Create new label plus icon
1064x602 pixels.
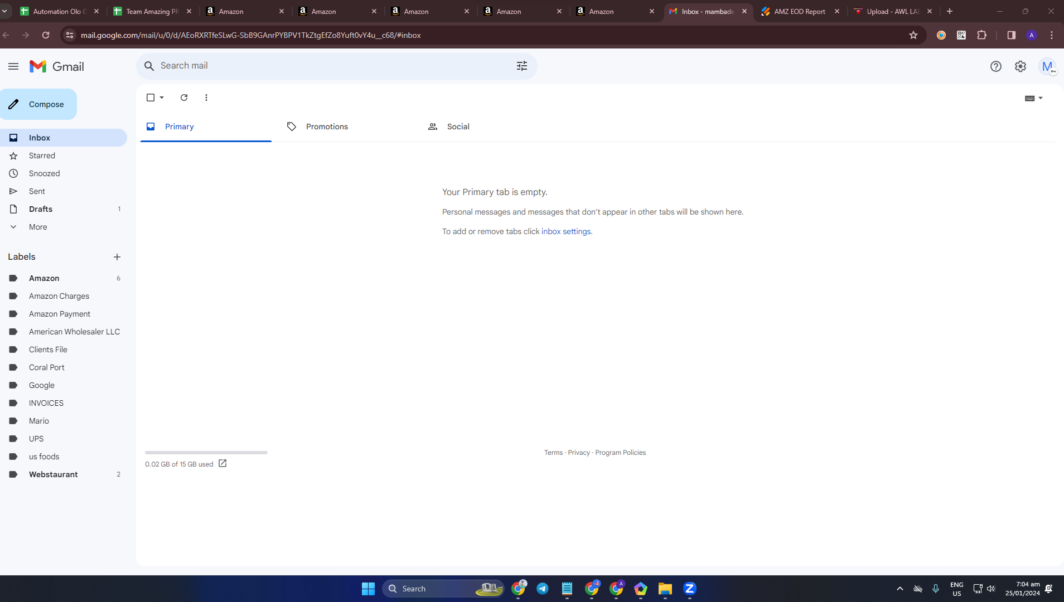(x=117, y=257)
